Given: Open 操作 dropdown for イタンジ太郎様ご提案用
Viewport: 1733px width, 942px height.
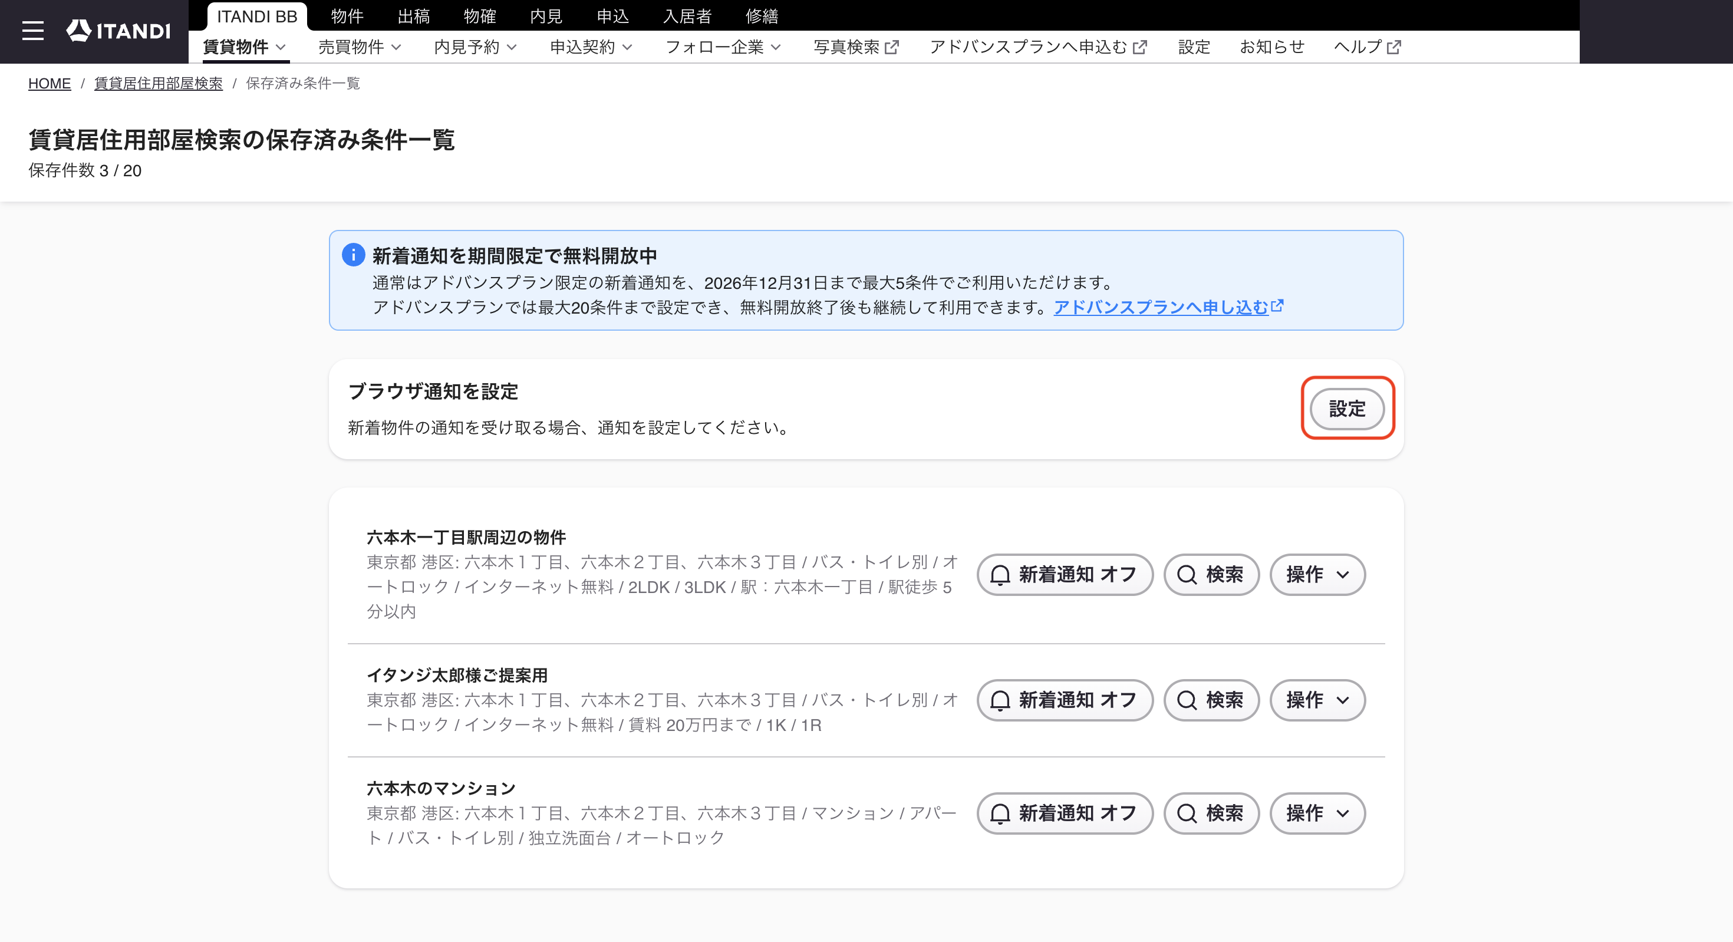Looking at the screenshot, I should click(1317, 700).
